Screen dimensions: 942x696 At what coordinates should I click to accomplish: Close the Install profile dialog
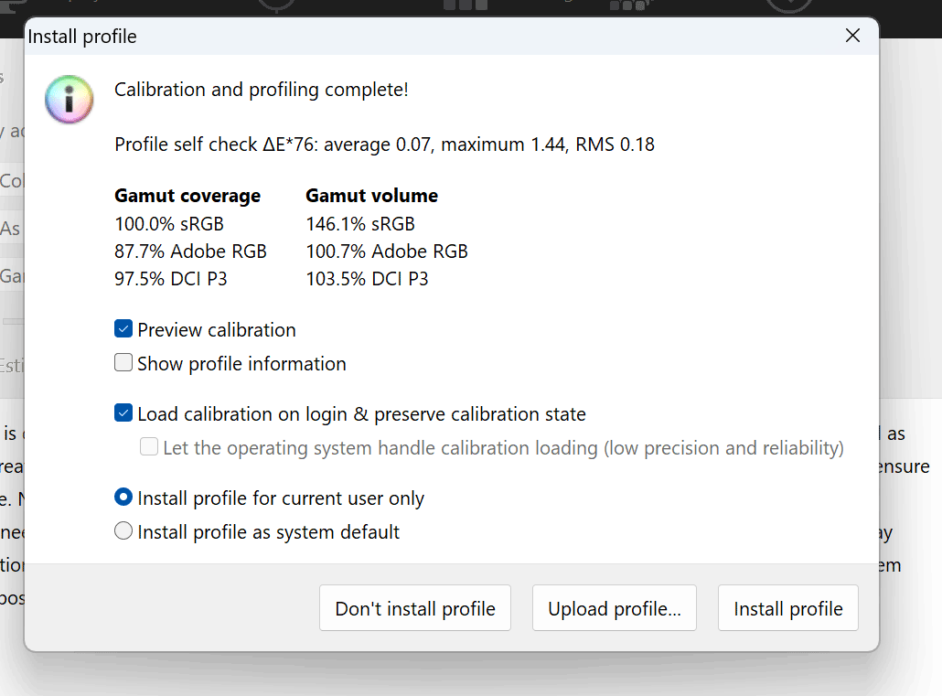(x=852, y=37)
